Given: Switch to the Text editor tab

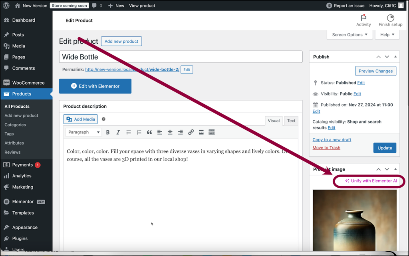Looking at the screenshot, I should point(291,121).
